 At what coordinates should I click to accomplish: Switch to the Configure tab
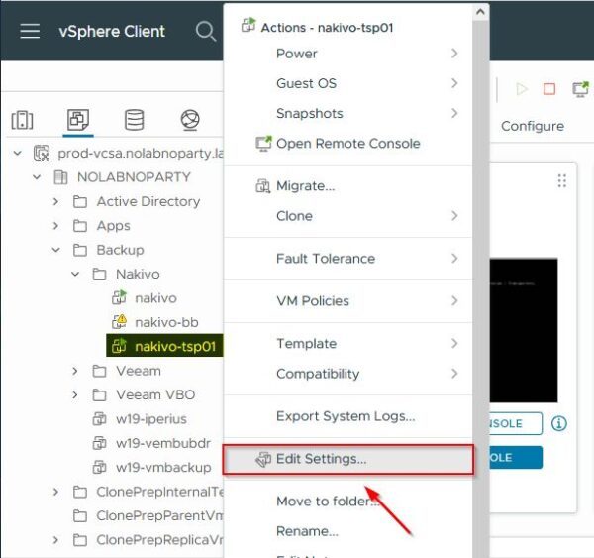(x=533, y=126)
